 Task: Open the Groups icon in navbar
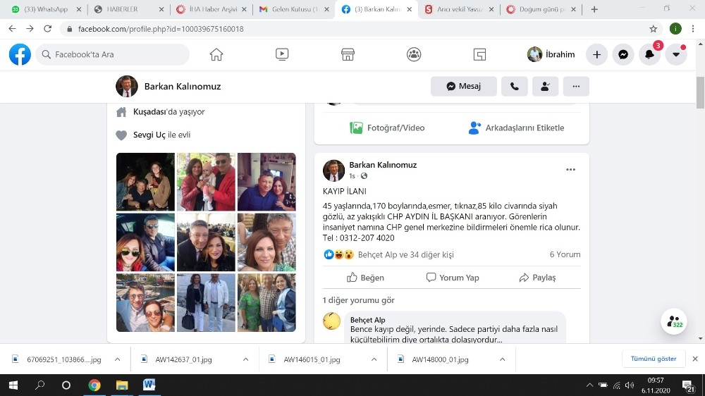tap(414, 54)
